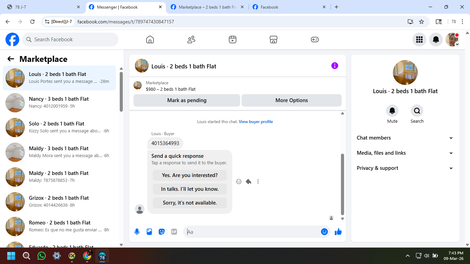
Task: Record a voice clip microphone icon
Action: (x=137, y=232)
